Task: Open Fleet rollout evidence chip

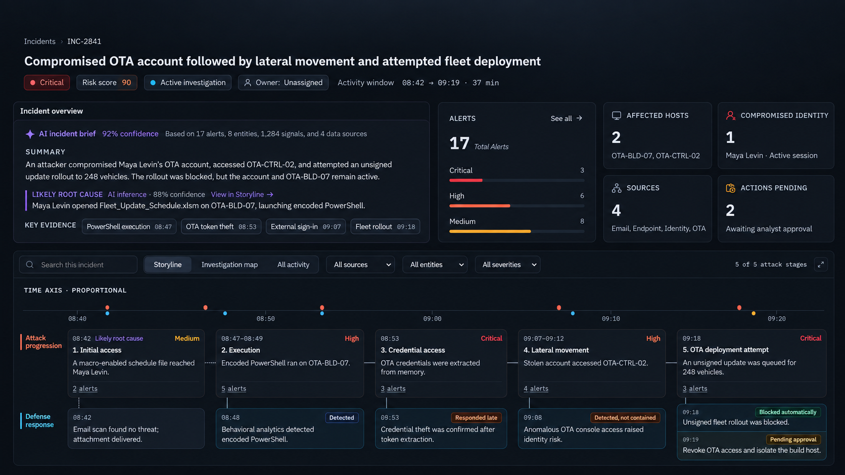Action: [385, 227]
